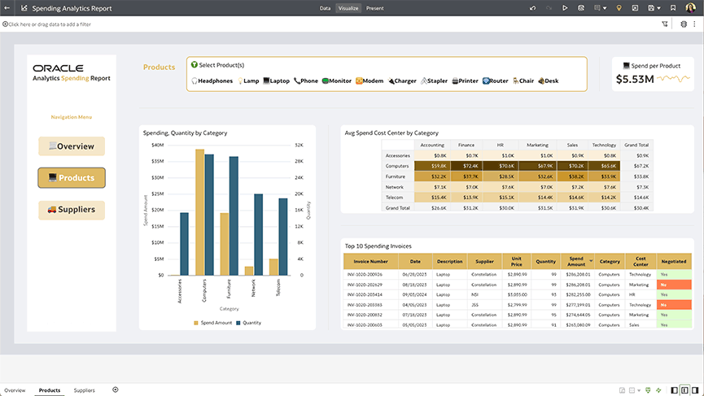Switch to the Present mode tab

point(374,8)
